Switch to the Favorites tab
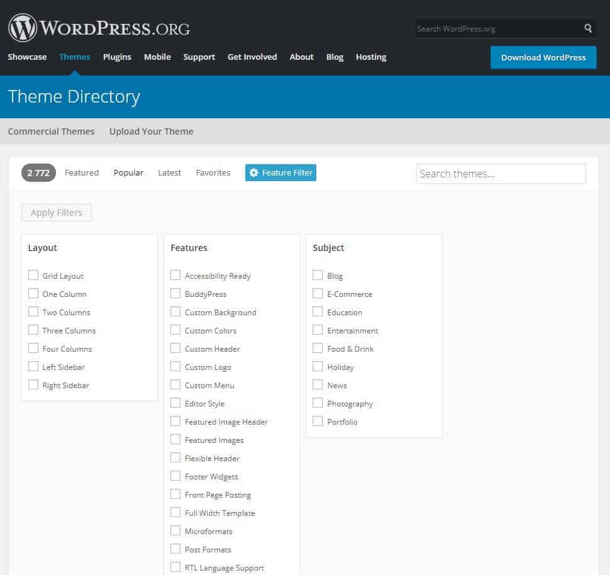 click(213, 172)
